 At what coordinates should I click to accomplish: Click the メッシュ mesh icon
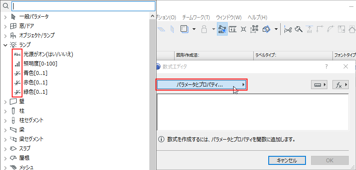coord(13,167)
